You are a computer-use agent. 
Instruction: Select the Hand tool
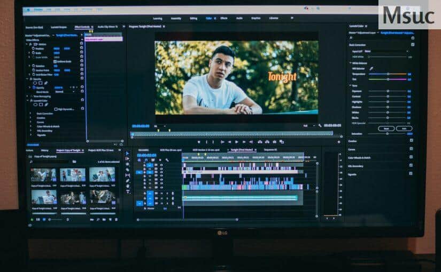pyautogui.click(x=127, y=186)
